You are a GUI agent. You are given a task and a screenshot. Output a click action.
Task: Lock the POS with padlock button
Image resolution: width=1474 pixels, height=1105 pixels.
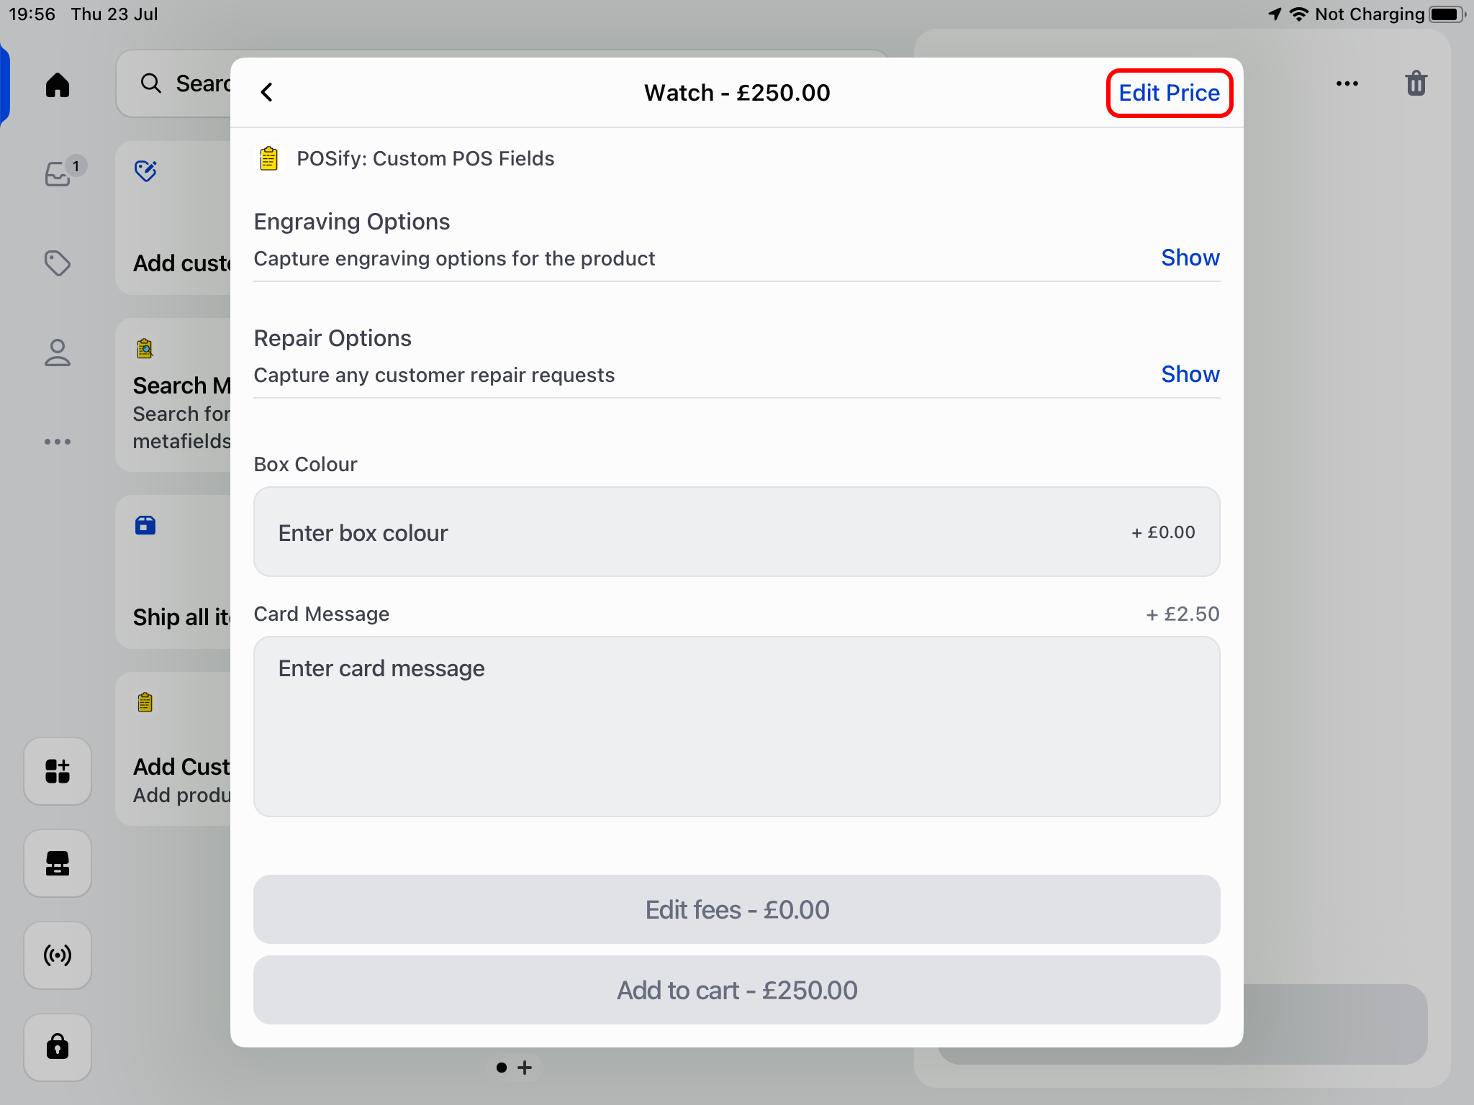click(x=58, y=1047)
